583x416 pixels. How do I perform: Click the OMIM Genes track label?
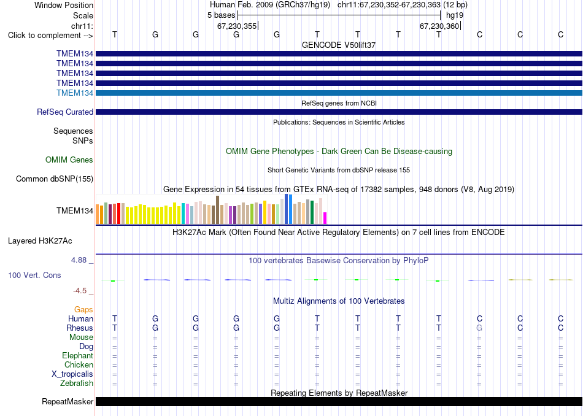(x=69, y=160)
